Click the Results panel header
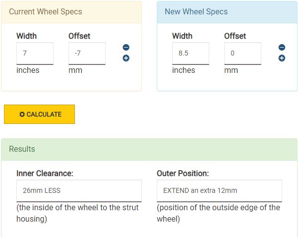This screenshot has height=237, width=307. [149, 150]
